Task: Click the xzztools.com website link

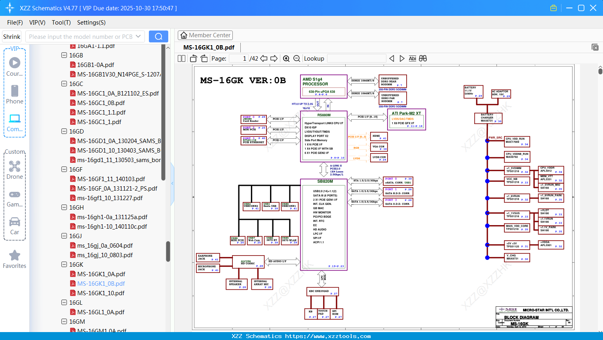Action: point(328,336)
